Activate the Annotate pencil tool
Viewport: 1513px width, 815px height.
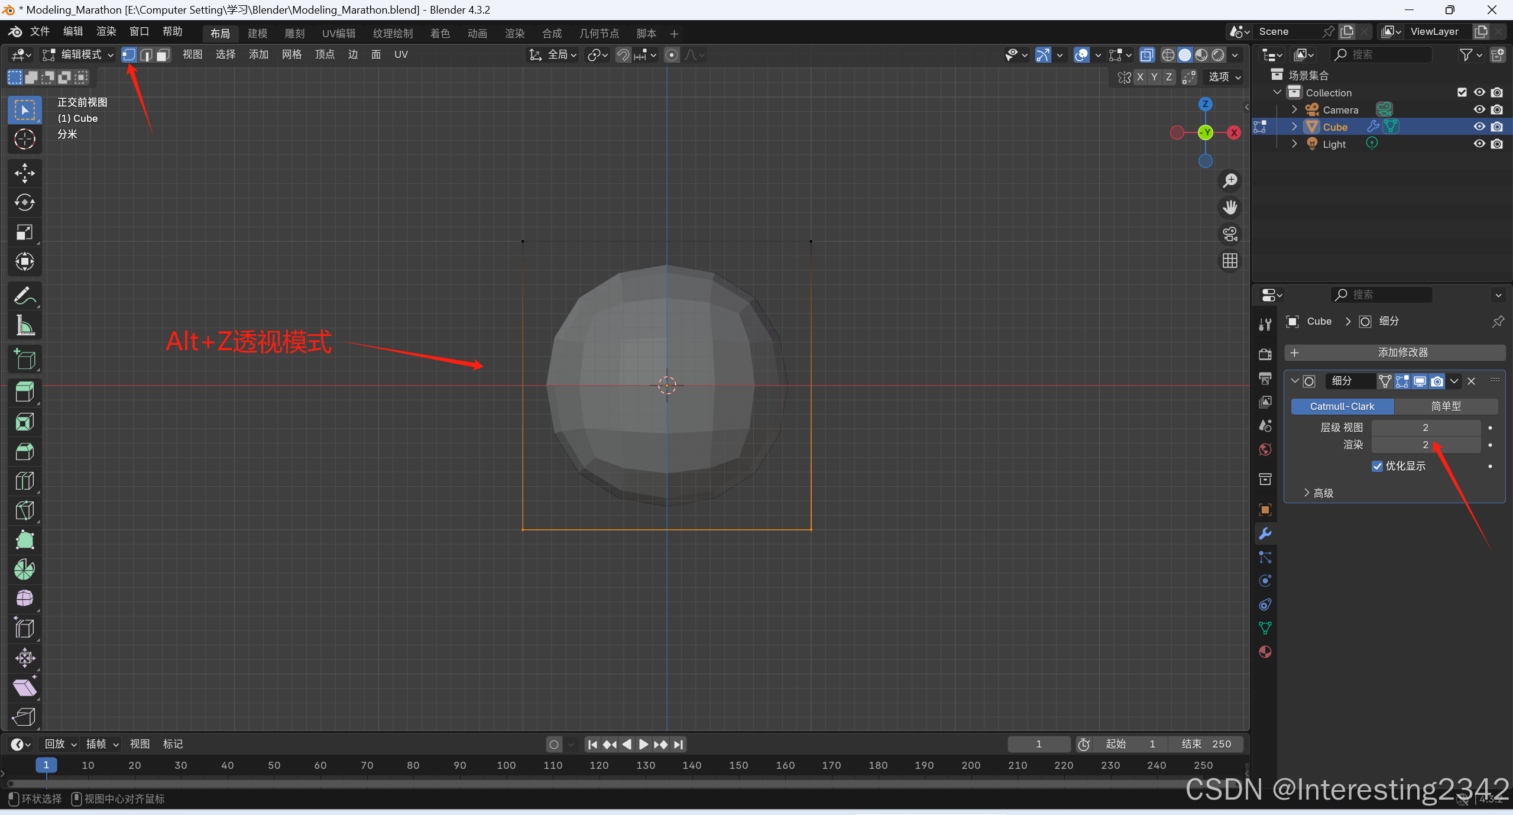click(x=24, y=296)
